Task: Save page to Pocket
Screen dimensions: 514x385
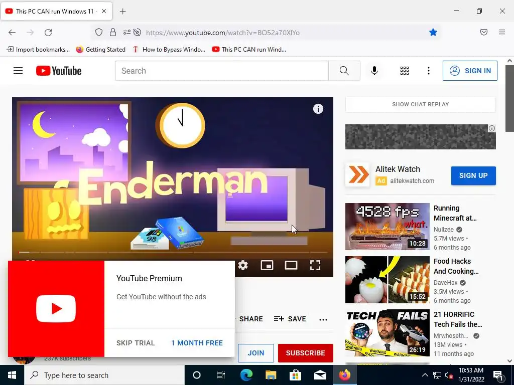Action: [x=484, y=32]
